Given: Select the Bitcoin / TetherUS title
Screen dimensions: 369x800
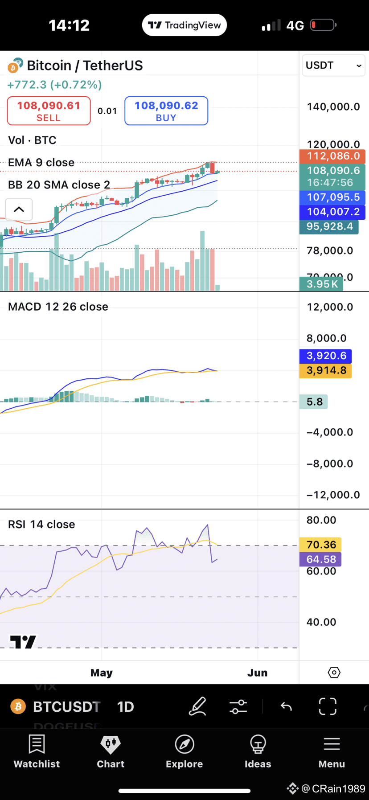Looking at the screenshot, I should [x=85, y=66].
